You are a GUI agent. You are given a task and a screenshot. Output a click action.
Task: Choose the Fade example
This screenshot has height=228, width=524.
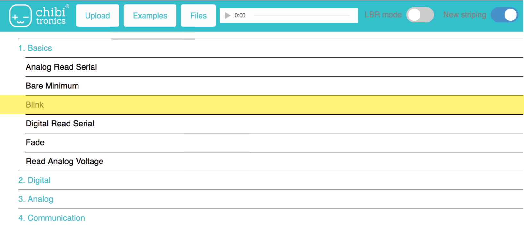click(x=35, y=142)
